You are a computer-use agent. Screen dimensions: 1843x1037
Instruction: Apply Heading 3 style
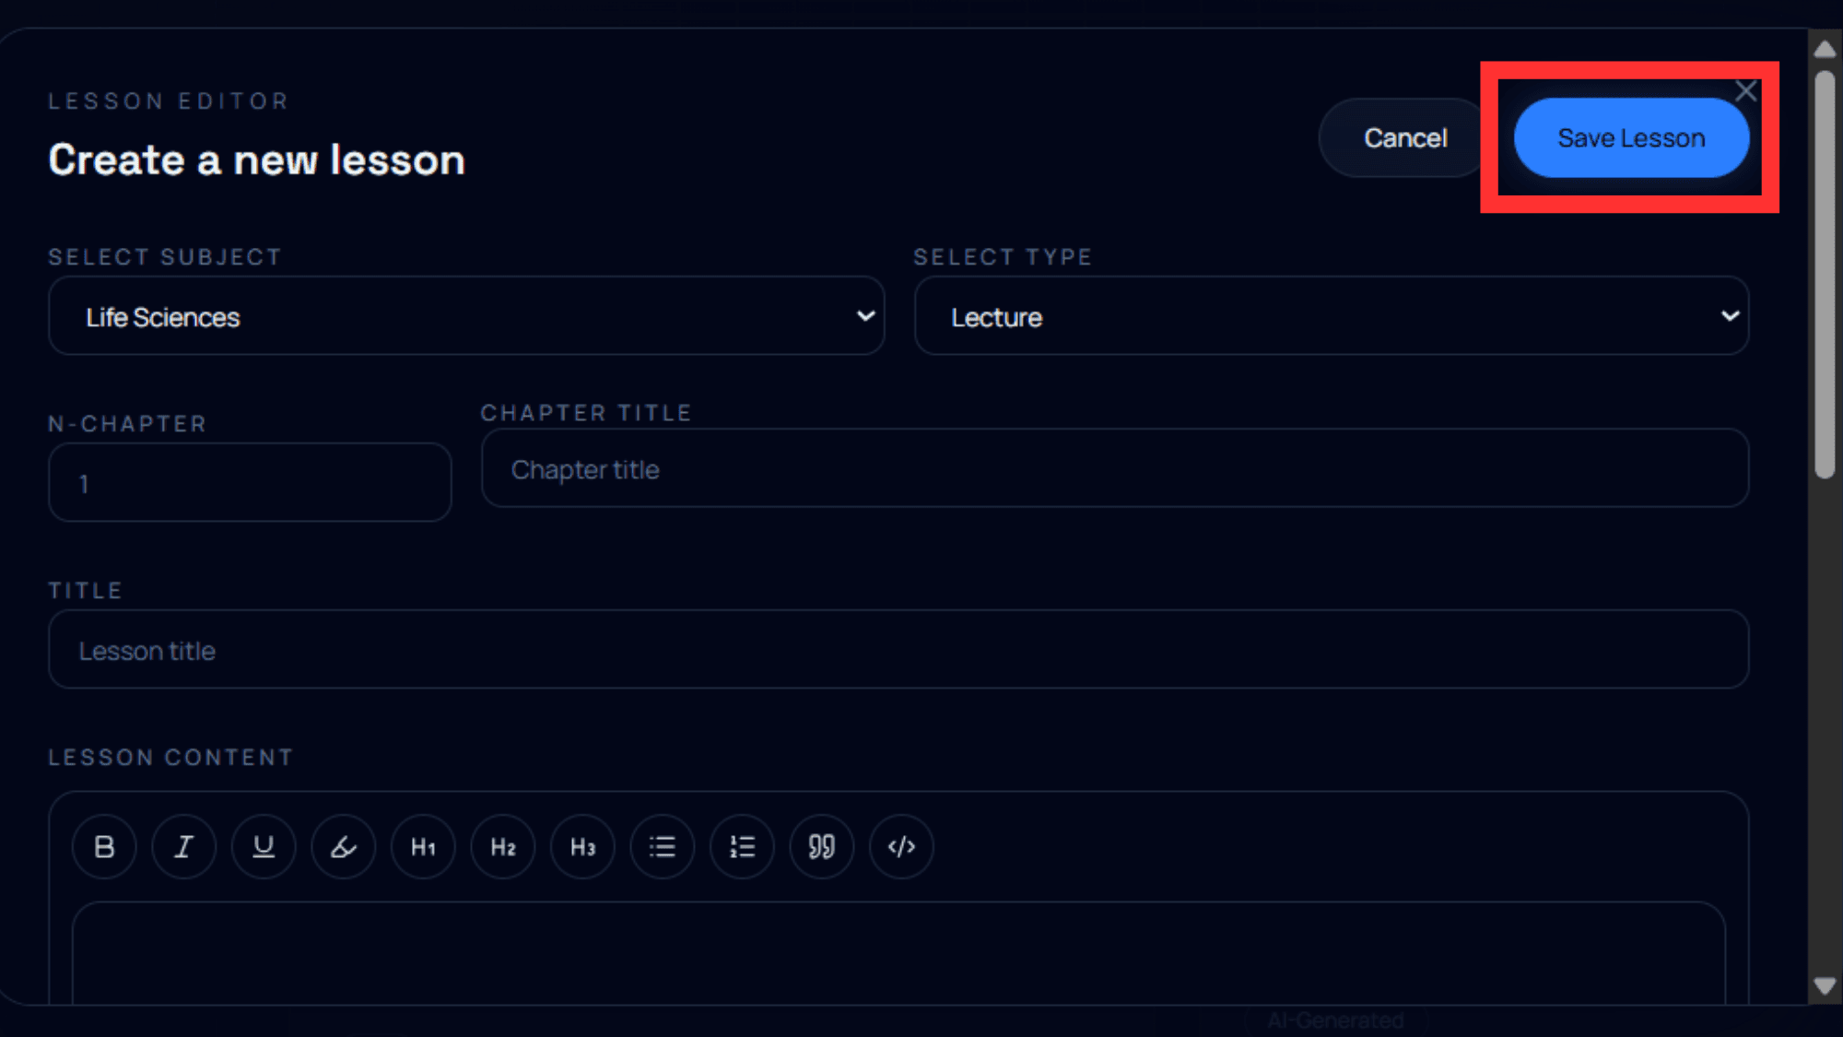pos(582,846)
